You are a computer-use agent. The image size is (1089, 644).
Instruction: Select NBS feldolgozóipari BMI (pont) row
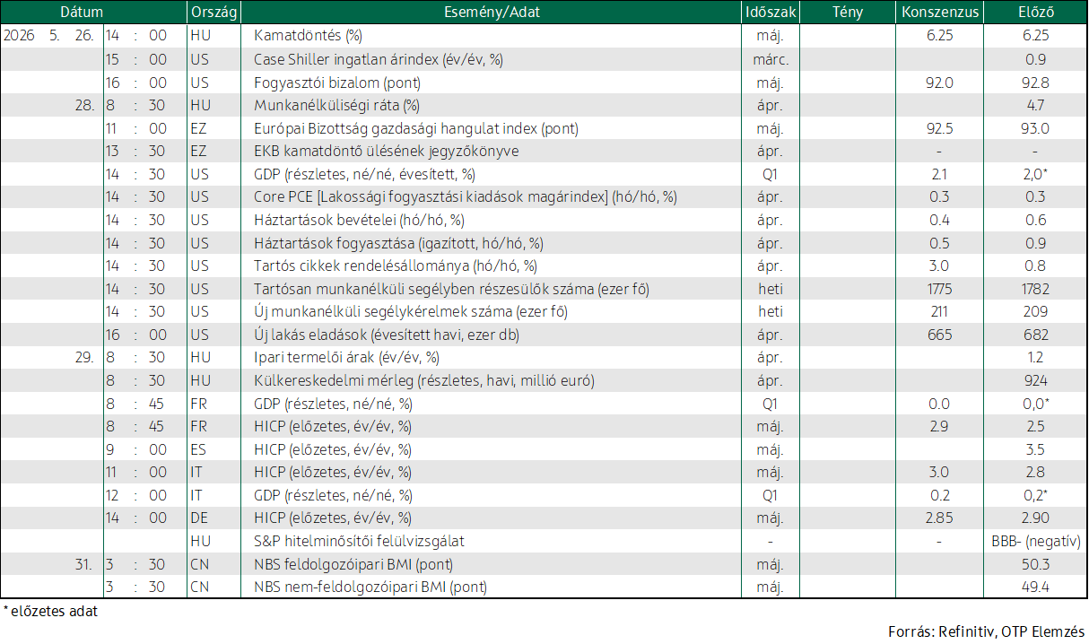544,564
